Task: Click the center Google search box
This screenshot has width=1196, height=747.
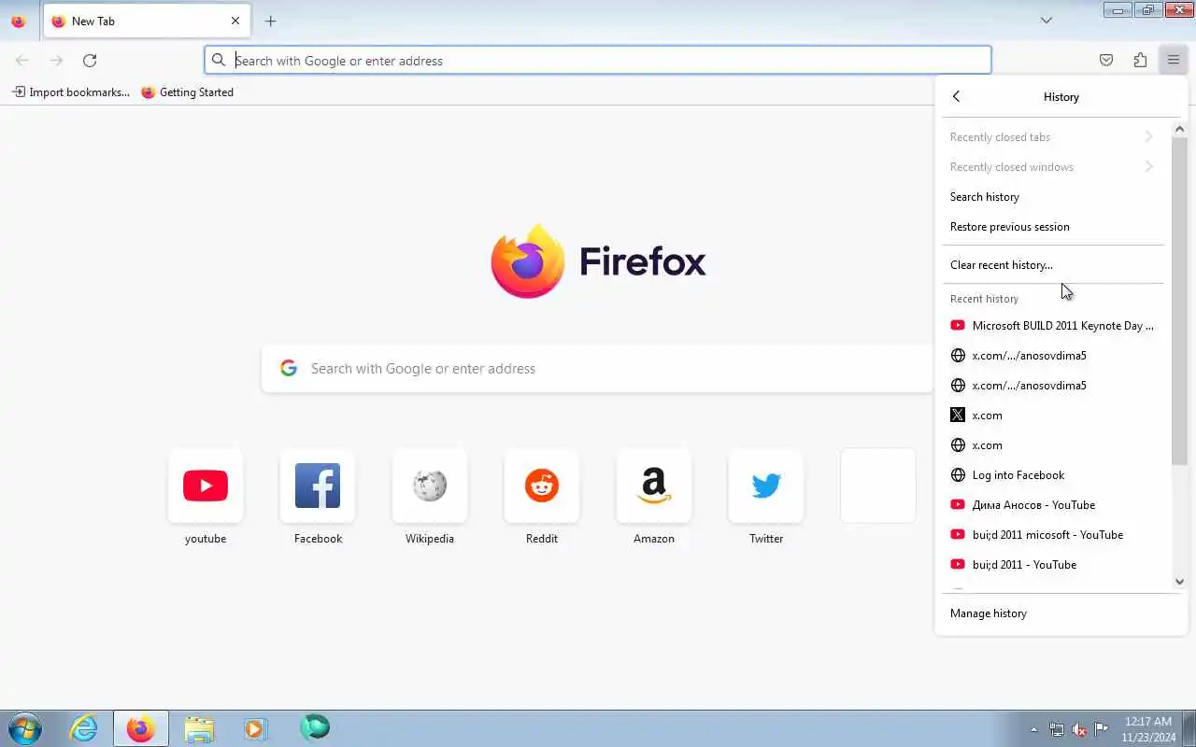Action: pyautogui.click(x=598, y=369)
